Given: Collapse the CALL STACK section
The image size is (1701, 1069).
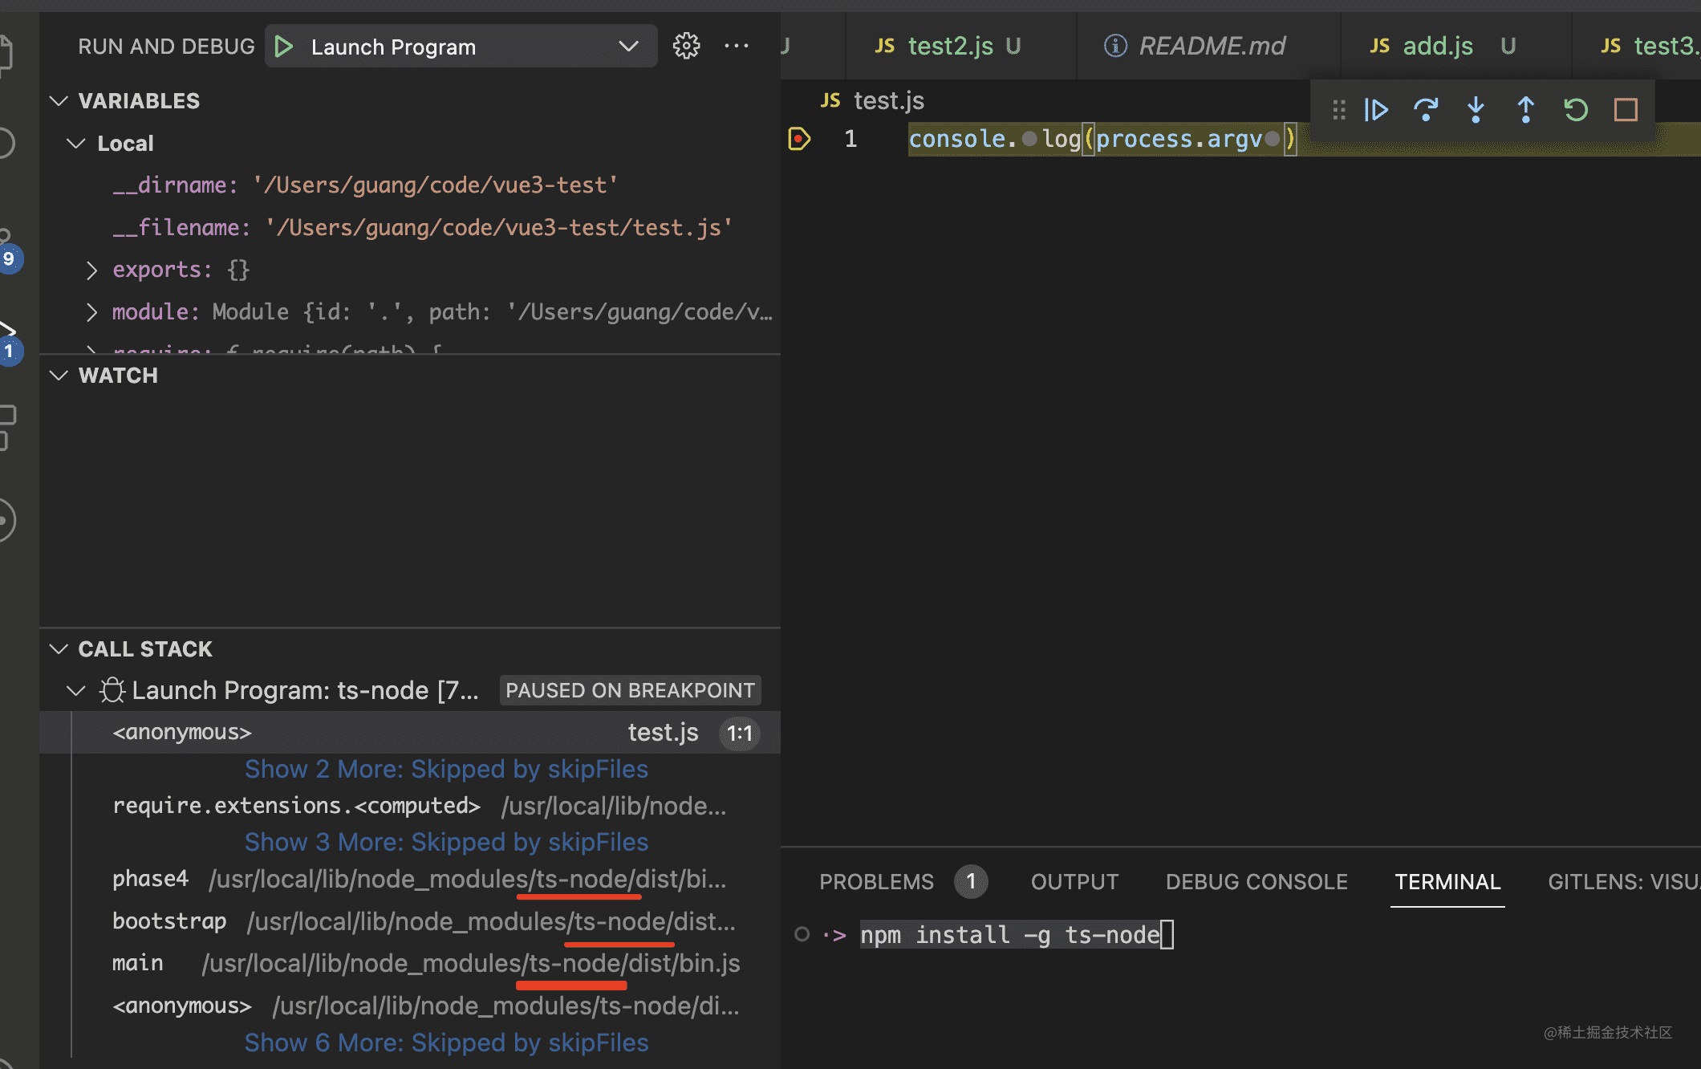Looking at the screenshot, I should coord(59,649).
